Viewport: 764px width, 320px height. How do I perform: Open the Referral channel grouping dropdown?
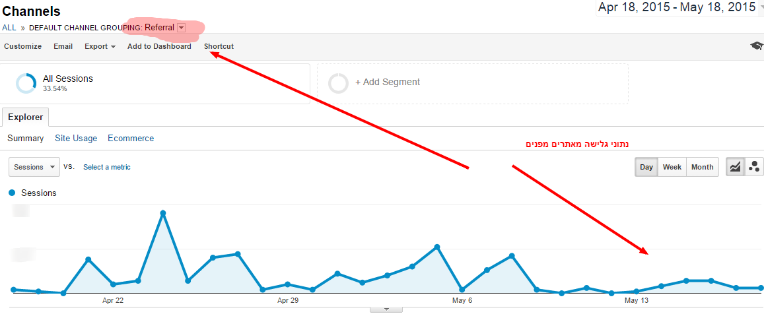181,28
